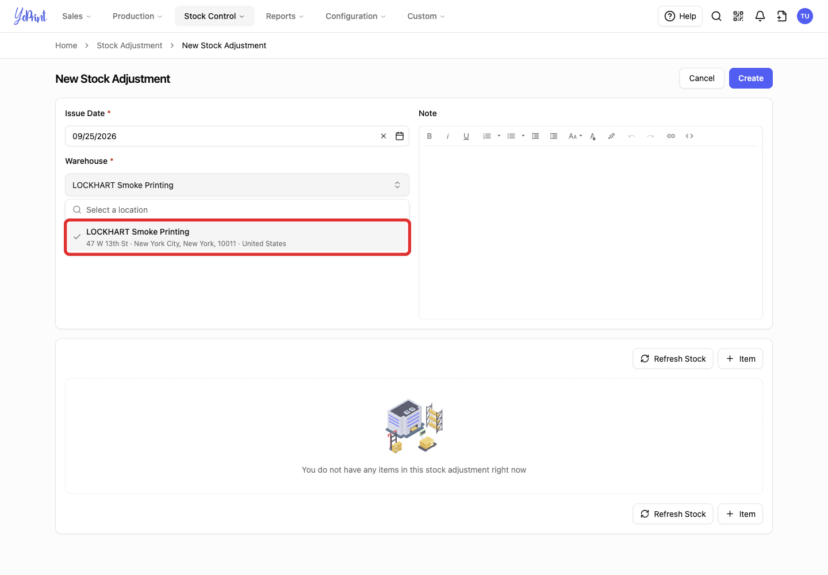Switch Note editor to code view
This screenshot has height=575, width=828.
(689, 136)
